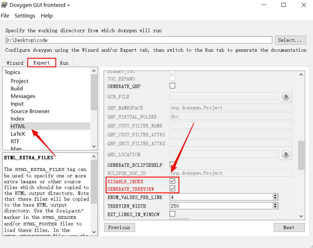
Task: Select the Messages topic
Action: click(x=23, y=96)
